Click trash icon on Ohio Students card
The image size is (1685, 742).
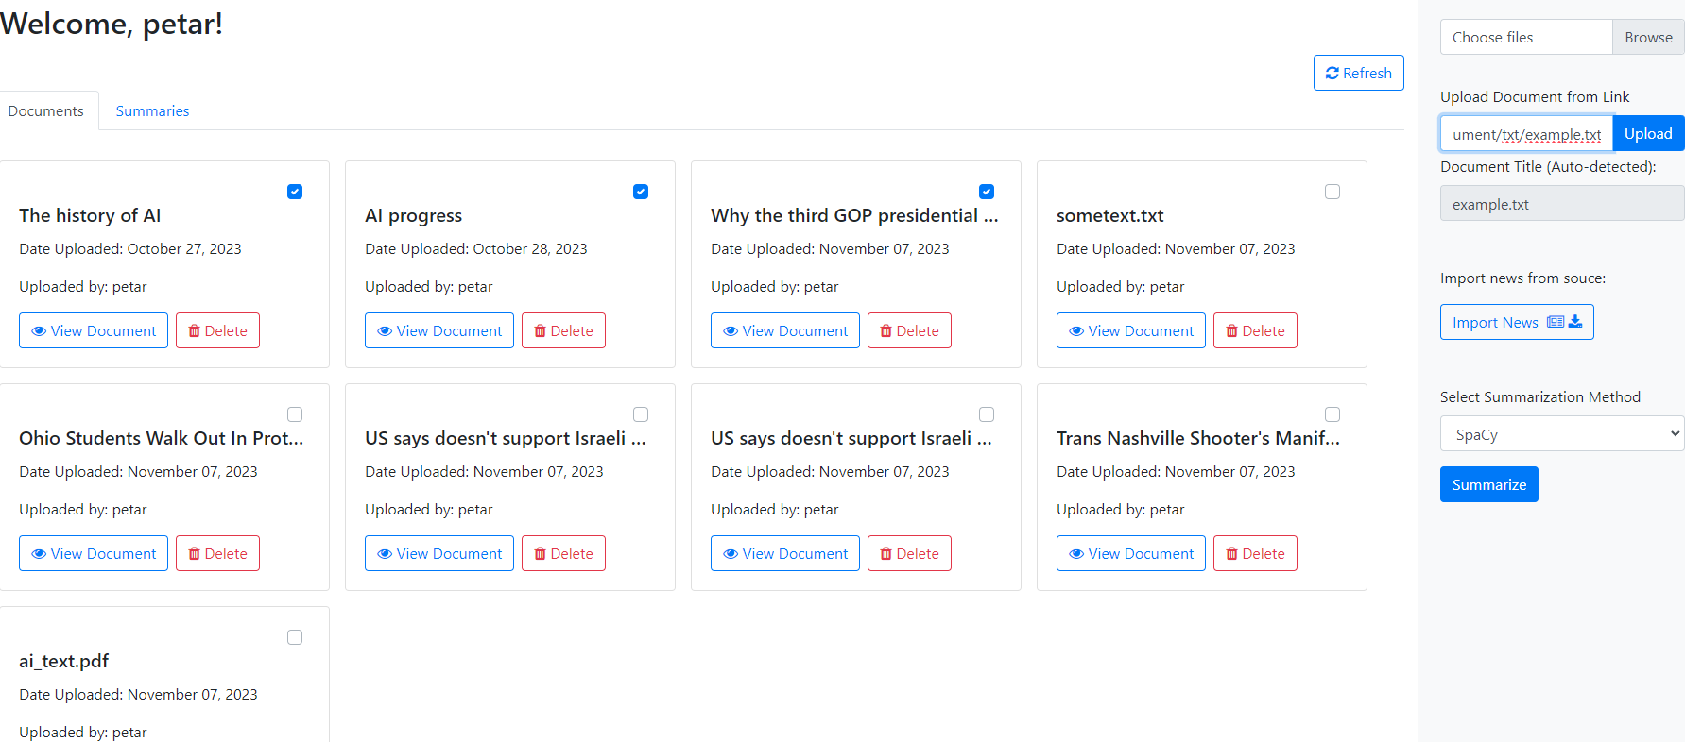point(195,554)
